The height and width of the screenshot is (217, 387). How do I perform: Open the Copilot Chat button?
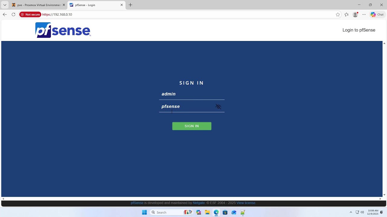tap(377, 14)
